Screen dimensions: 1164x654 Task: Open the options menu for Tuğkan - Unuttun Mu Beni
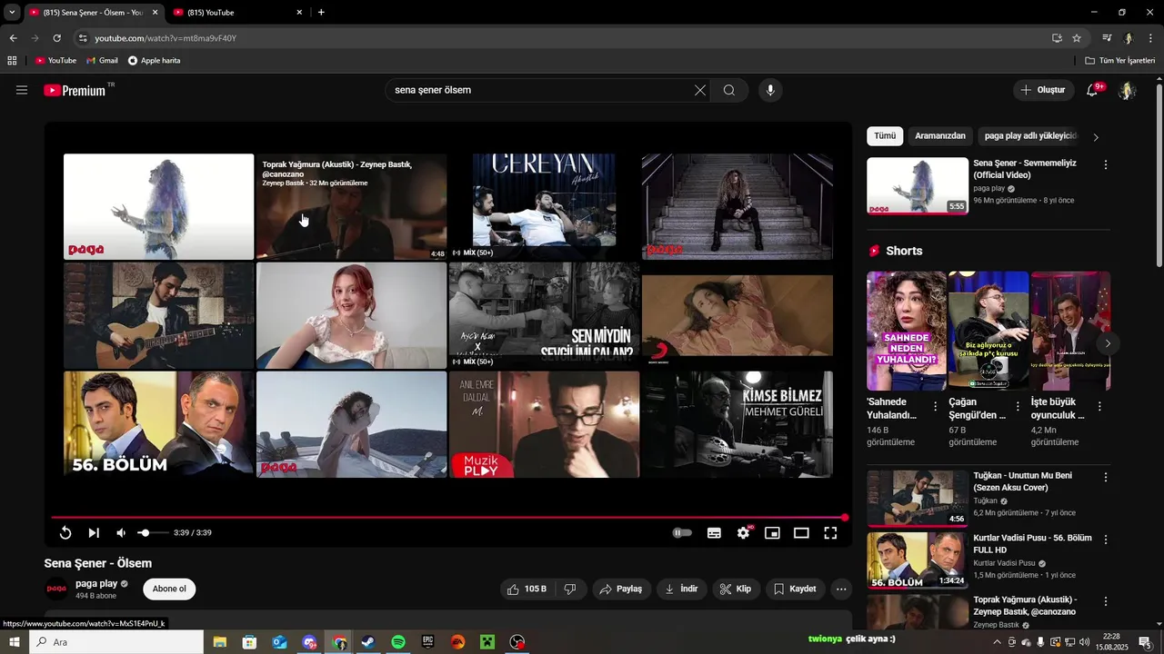pos(1106,477)
